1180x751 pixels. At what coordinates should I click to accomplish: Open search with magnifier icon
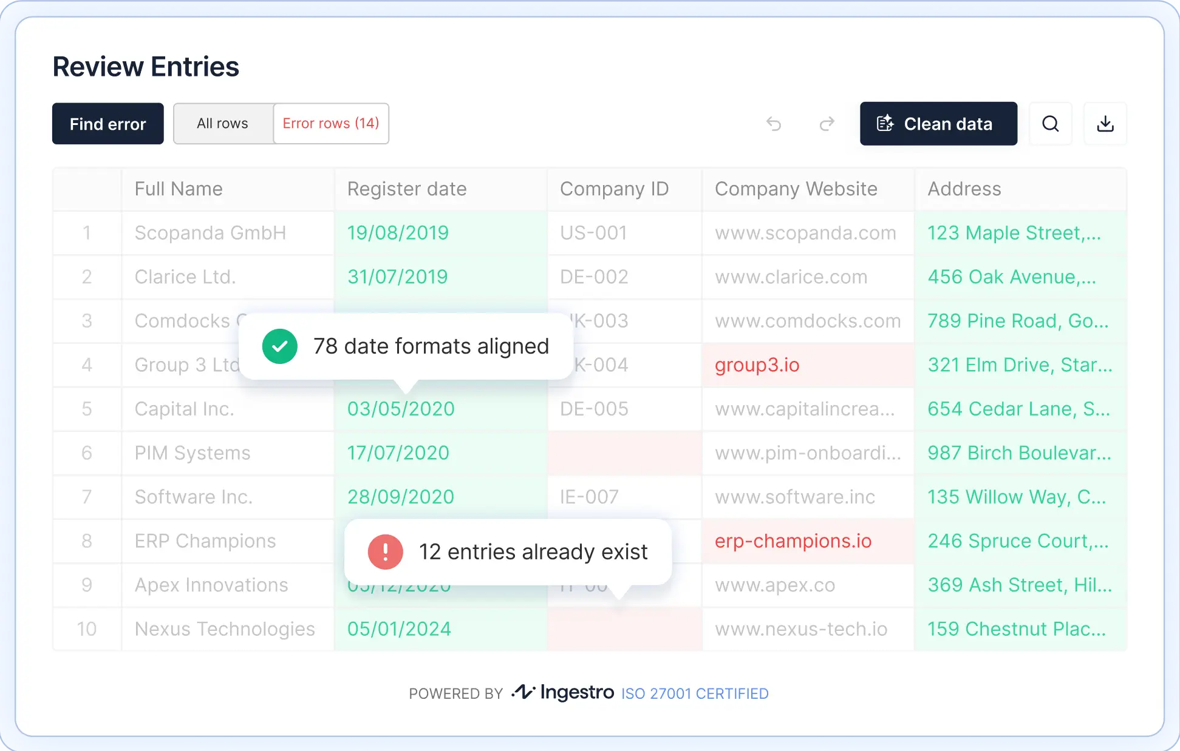1050,124
